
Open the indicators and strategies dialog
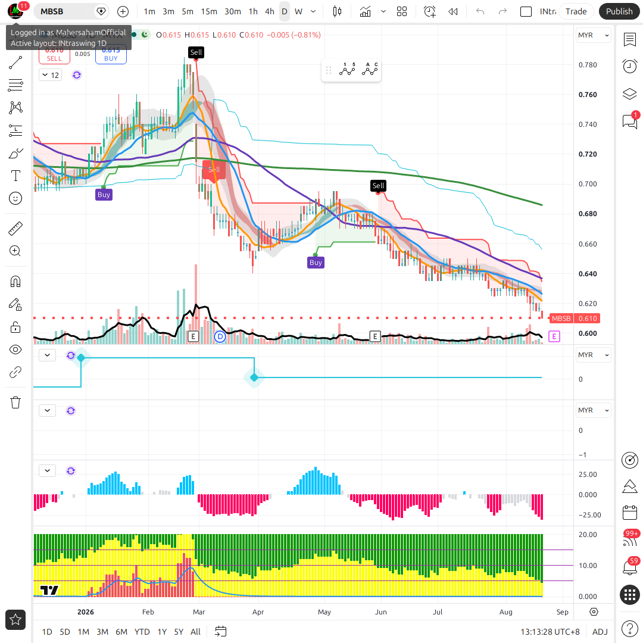click(365, 11)
